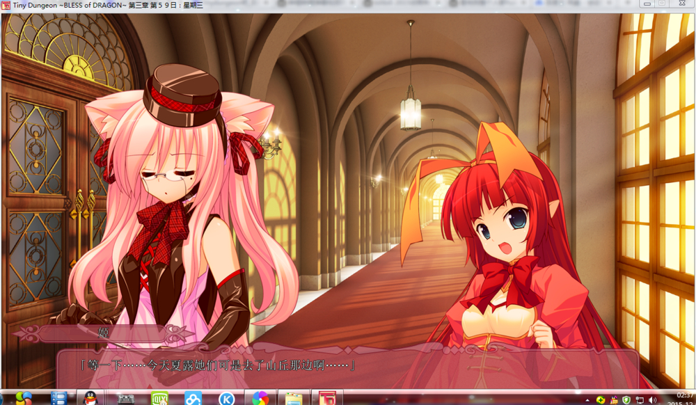Open the network connection tray icon
The height and width of the screenshot is (405, 696).
(640, 400)
